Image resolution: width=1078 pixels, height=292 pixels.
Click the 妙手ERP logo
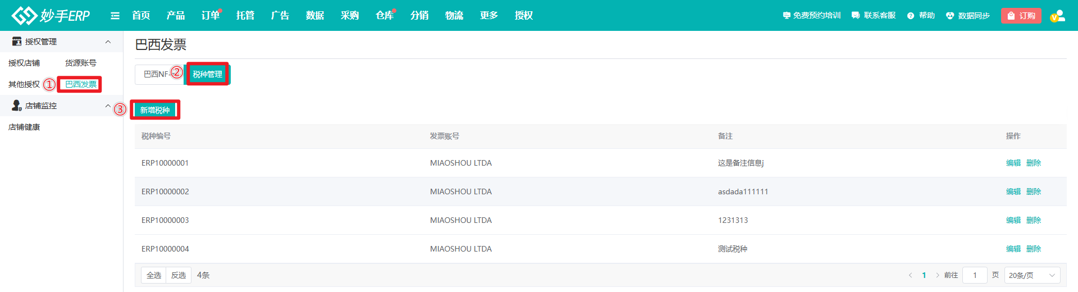click(x=51, y=15)
